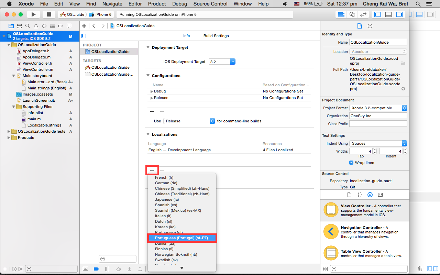
Task: Select the iPhone 6 scheme destination
Action: click(x=100, y=14)
